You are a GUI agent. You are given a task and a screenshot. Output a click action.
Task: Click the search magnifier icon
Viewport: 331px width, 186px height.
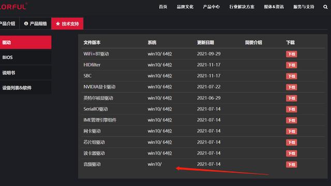pos(325,7)
